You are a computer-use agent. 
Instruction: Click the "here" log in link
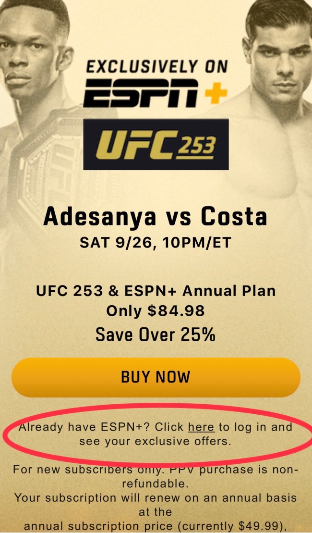tap(201, 427)
